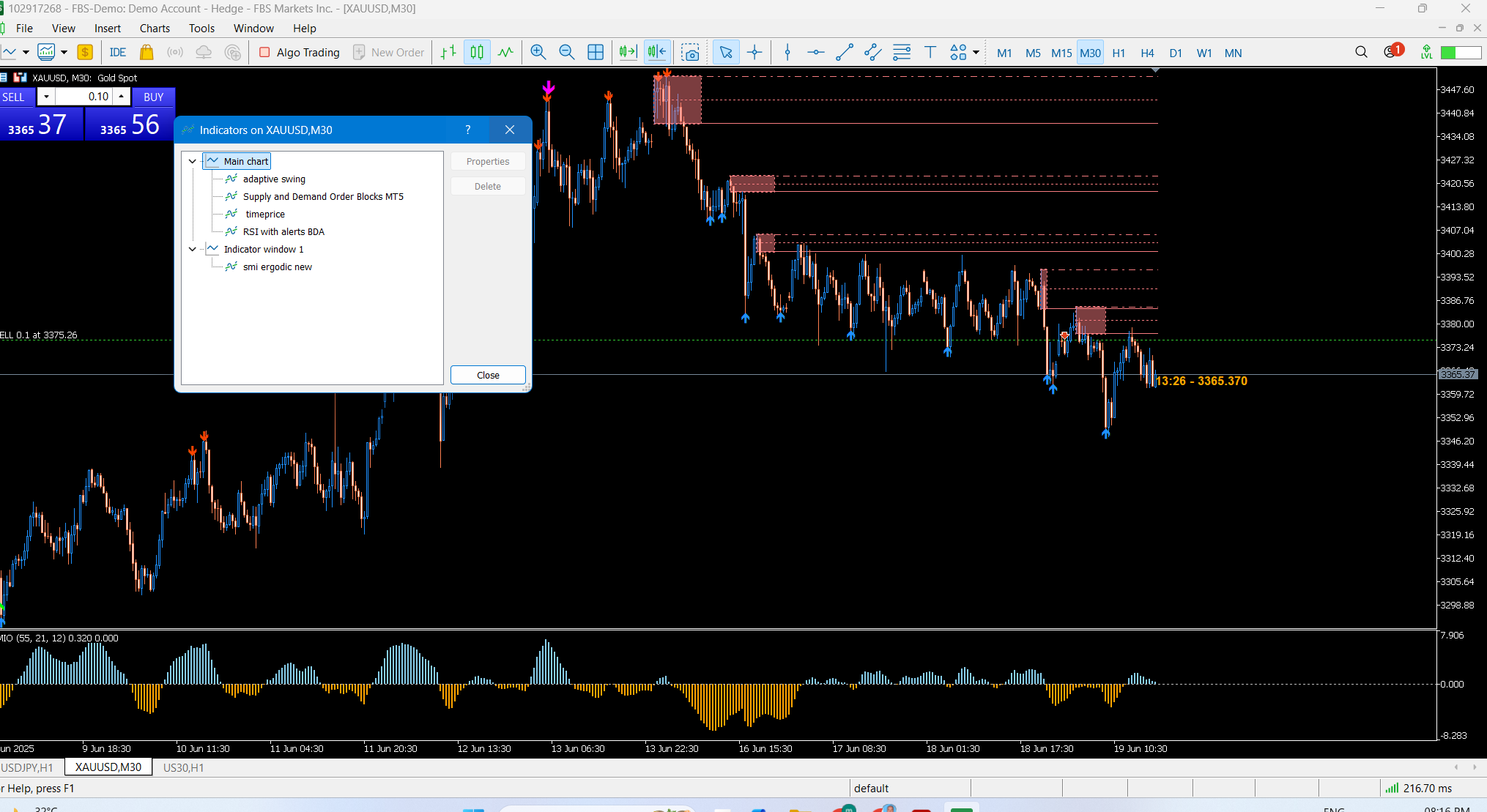Toggle the chart shift button
1487x812 pixels.
point(657,52)
